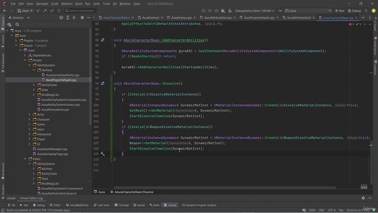Expand the Character folder
The width and height of the screenshot is (378, 213).
pos(30,120)
